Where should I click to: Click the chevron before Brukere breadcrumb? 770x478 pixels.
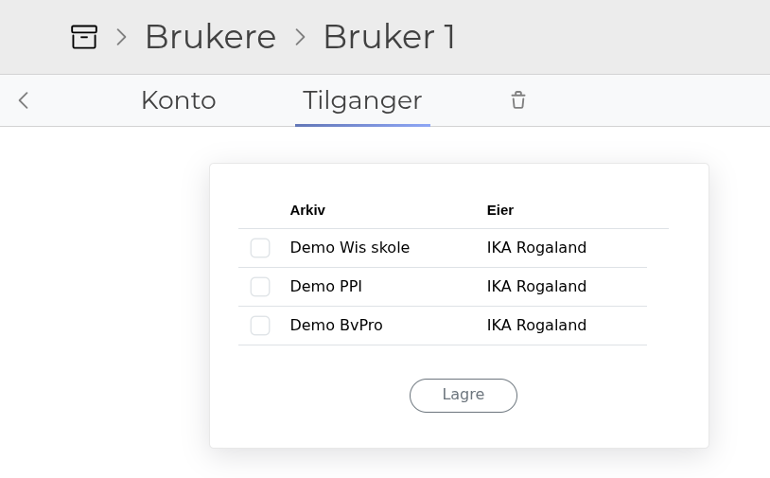coord(121,37)
